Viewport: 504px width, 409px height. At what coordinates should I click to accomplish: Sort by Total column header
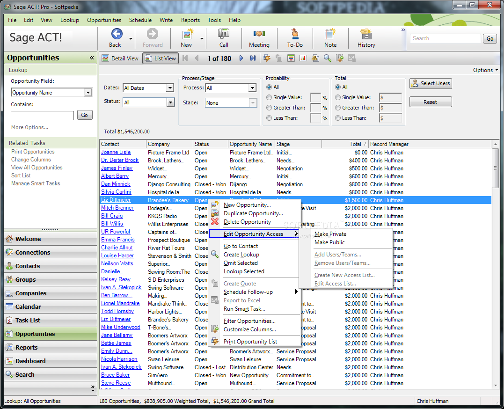344,144
